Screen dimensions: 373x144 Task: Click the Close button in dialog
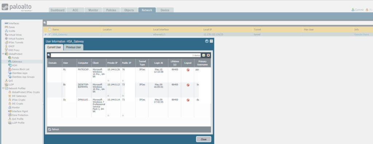[x=203, y=139]
